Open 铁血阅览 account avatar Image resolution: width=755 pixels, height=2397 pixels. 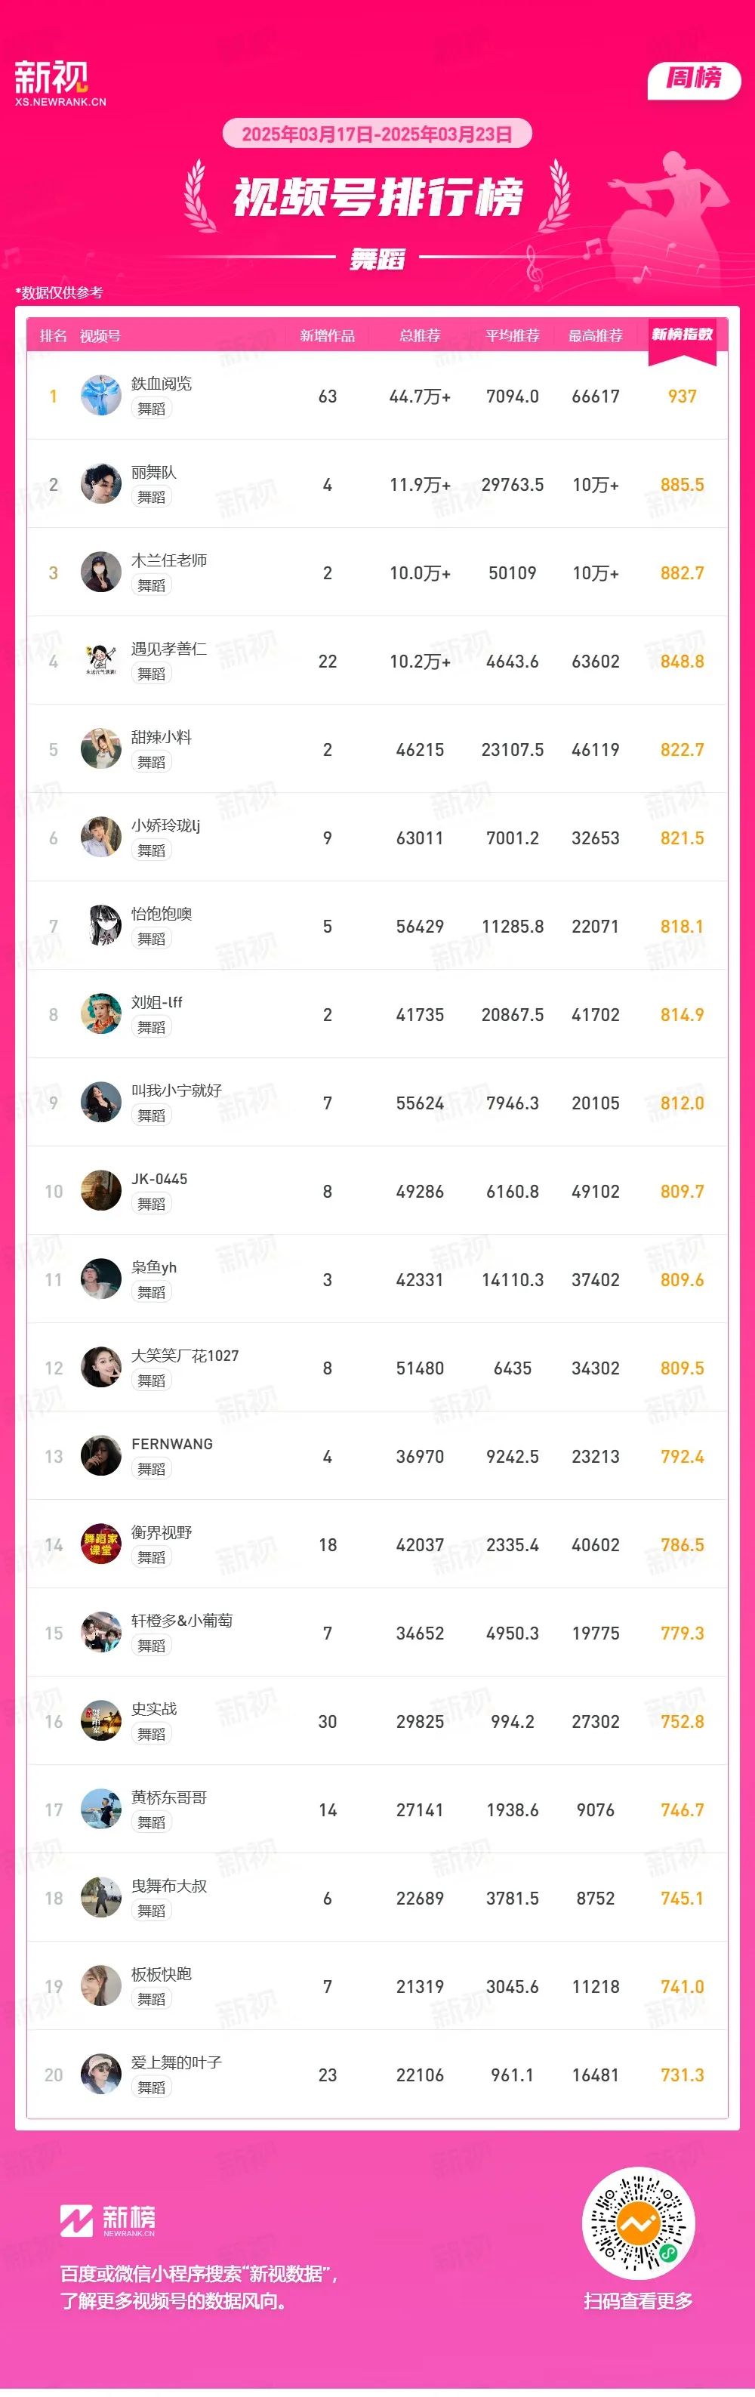click(x=101, y=396)
